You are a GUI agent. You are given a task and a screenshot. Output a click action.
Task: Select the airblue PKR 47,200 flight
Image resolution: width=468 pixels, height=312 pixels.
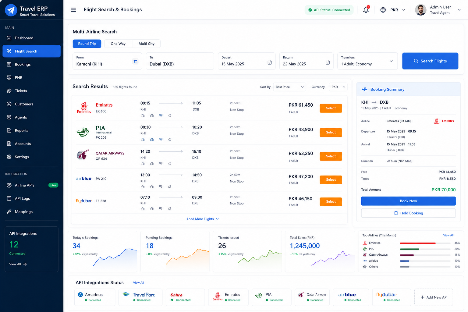331,180
